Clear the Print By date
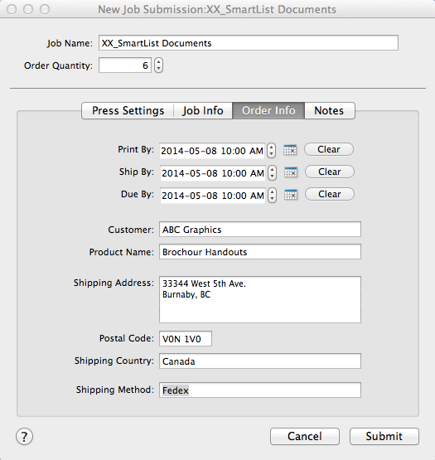This screenshot has height=460, width=435. (329, 149)
